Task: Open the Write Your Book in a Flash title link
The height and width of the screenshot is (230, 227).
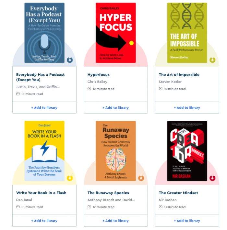Action: (41, 193)
